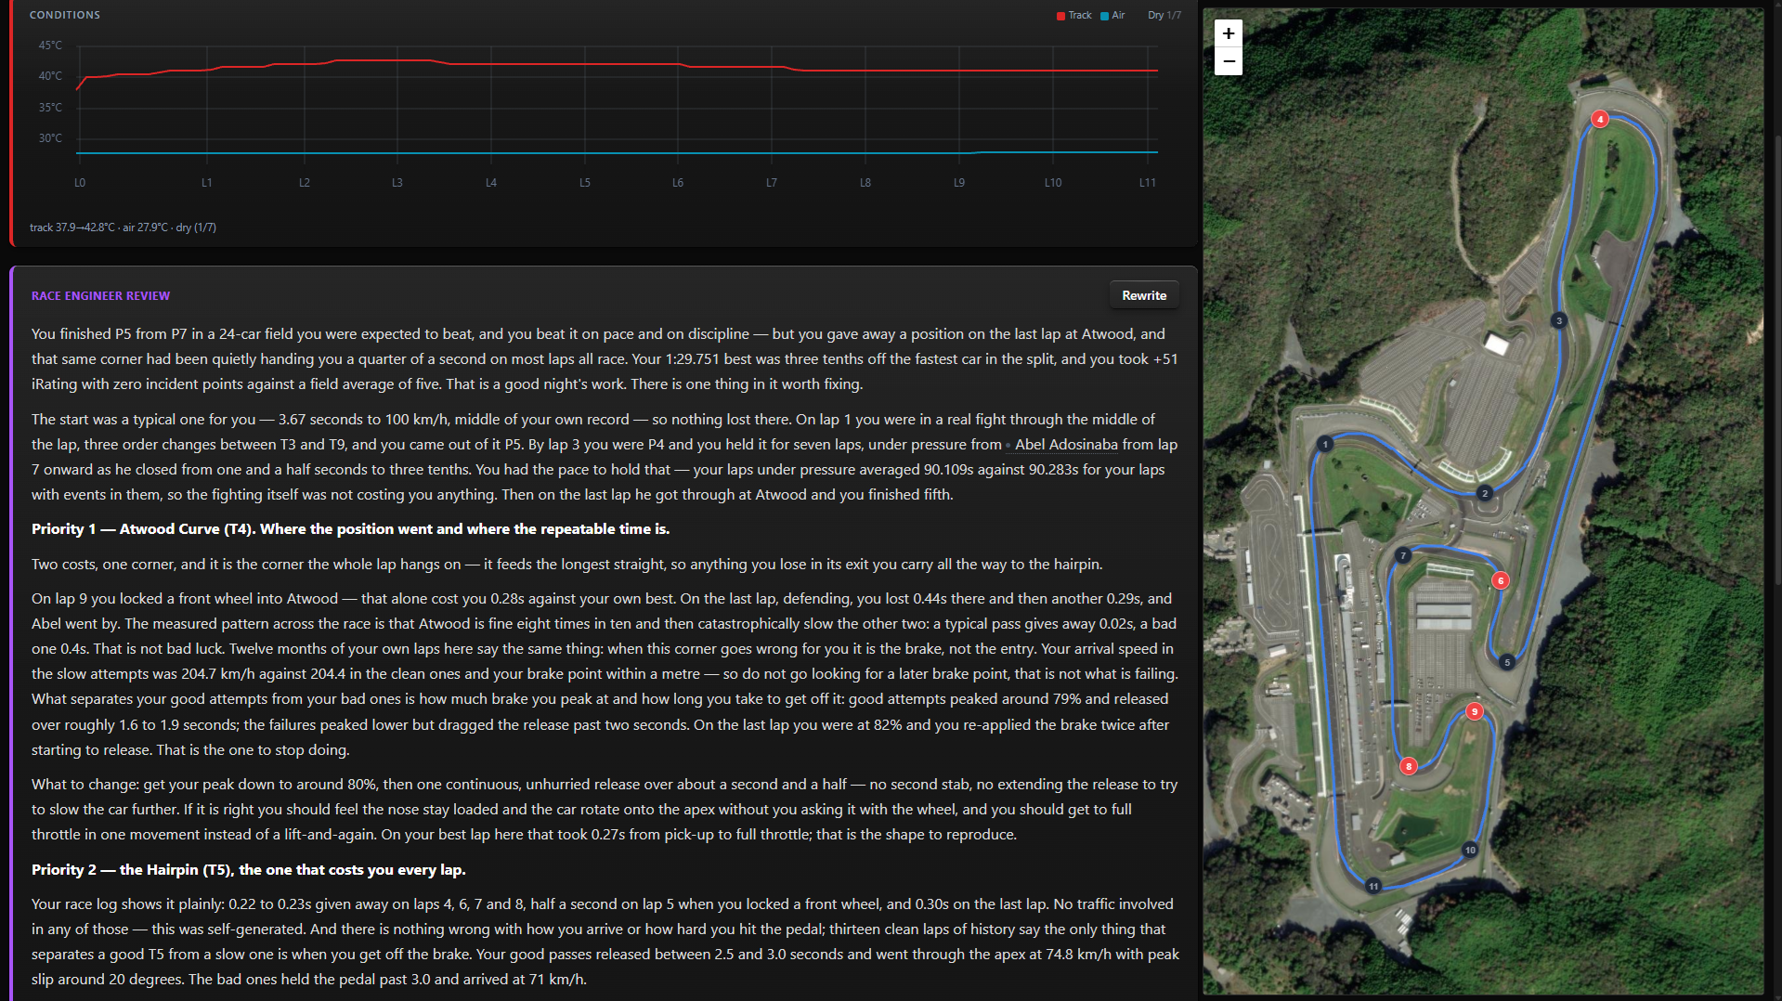Click the blue Air legend swatch
This screenshot has width=1782, height=1001.
[x=1104, y=16]
